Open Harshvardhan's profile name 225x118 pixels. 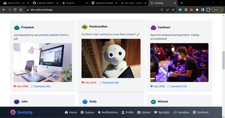coord(98,27)
